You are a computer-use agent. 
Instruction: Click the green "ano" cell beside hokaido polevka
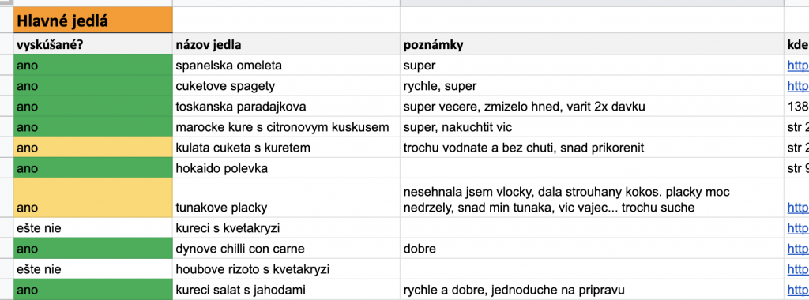93,169
